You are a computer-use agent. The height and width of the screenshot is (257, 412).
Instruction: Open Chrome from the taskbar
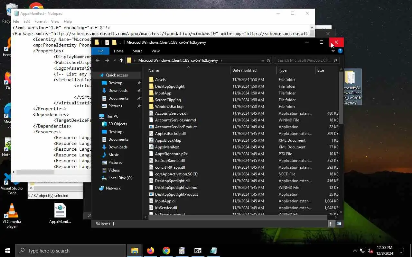pyautogui.click(x=166, y=251)
